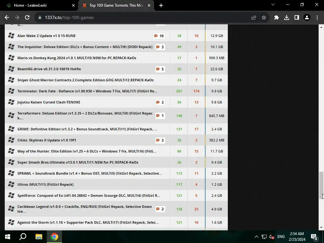Select Top 100 Game Torrents tab
The width and height of the screenshot is (324, 243).
click(116, 5)
